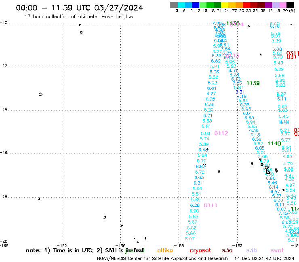Click the wave height value '4.66'
The image size is (299, 262).
[x=287, y=156]
